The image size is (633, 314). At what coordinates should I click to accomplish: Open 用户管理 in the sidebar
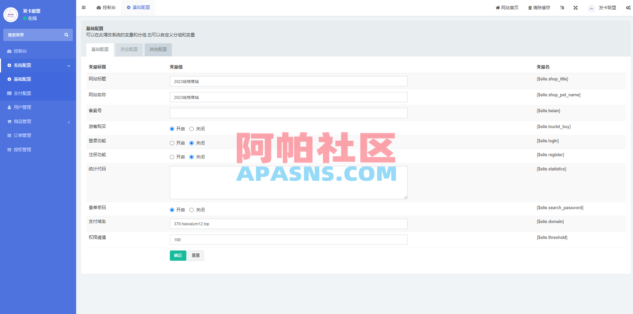[22, 107]
